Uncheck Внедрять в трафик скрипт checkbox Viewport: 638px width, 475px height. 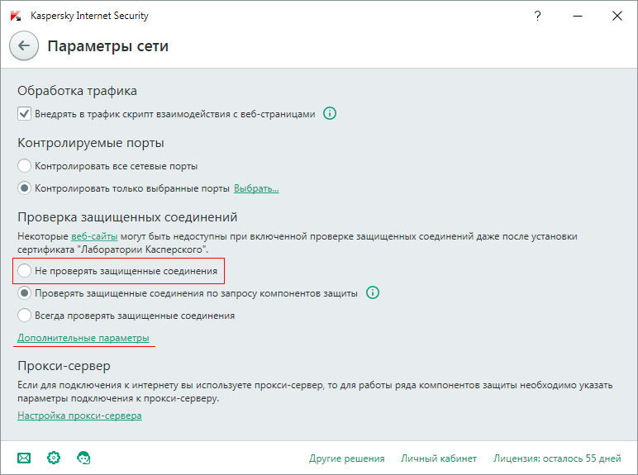24,113
